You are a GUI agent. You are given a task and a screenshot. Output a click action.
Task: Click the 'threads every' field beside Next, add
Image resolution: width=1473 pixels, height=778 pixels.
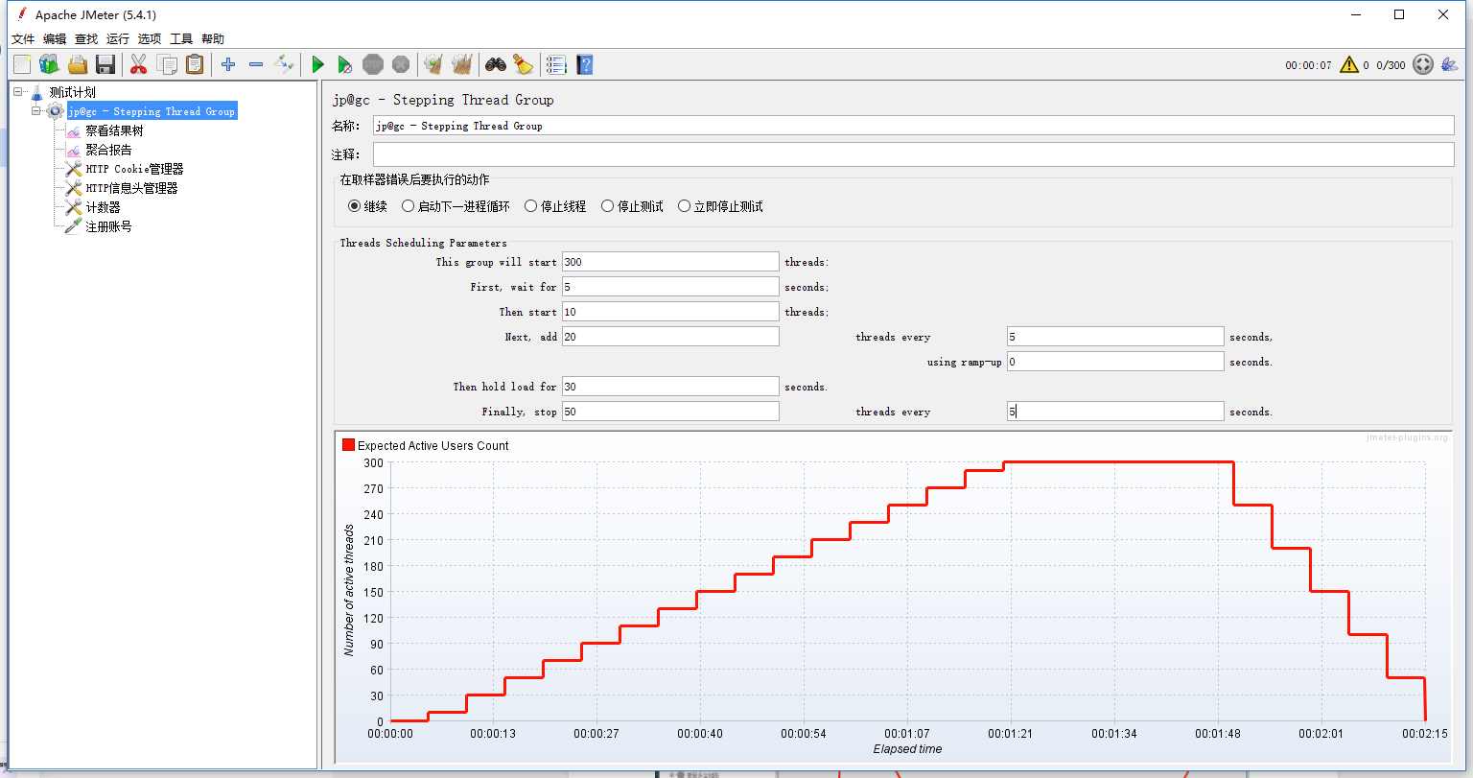1115,337
